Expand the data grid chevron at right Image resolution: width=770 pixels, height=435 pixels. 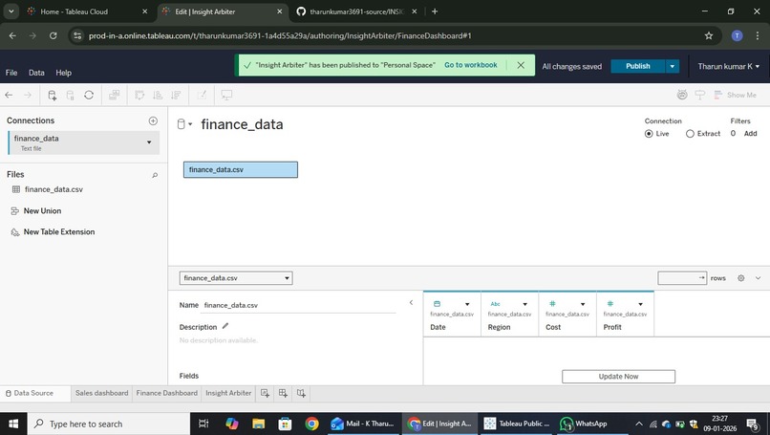[x=758, y=278]
